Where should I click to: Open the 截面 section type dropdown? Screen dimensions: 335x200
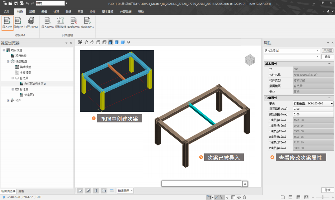[332, 104]
